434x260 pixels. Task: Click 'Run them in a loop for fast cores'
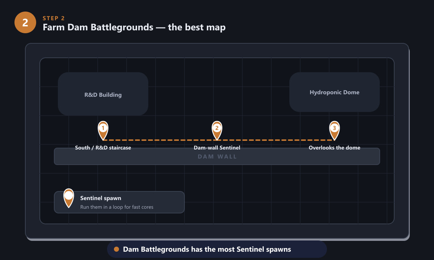(117, 207)
